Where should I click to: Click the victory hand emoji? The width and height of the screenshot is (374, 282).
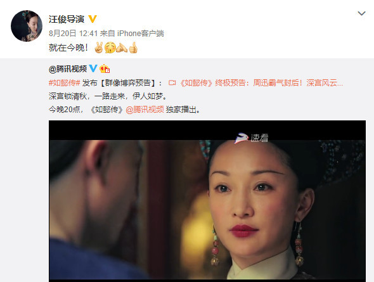98,48
